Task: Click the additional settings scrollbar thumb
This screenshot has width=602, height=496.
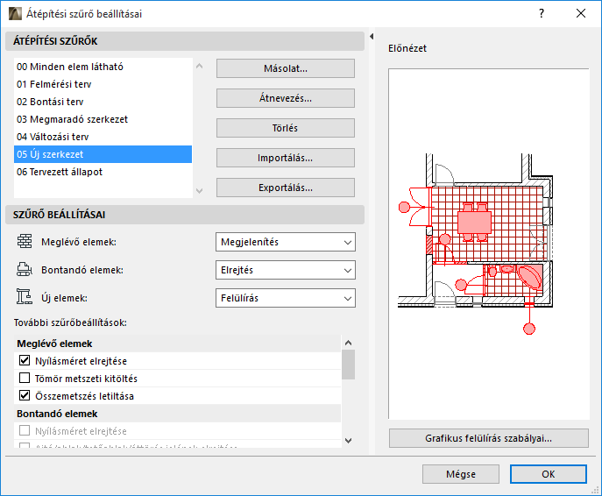Action: pyautogui.click(x=348, y=365)
